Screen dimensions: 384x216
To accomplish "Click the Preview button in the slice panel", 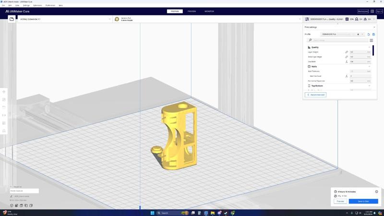I will 340,201.
